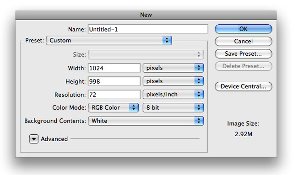
Task: Click in the Name field showing Untitled-1
Action: click(148, 29)
